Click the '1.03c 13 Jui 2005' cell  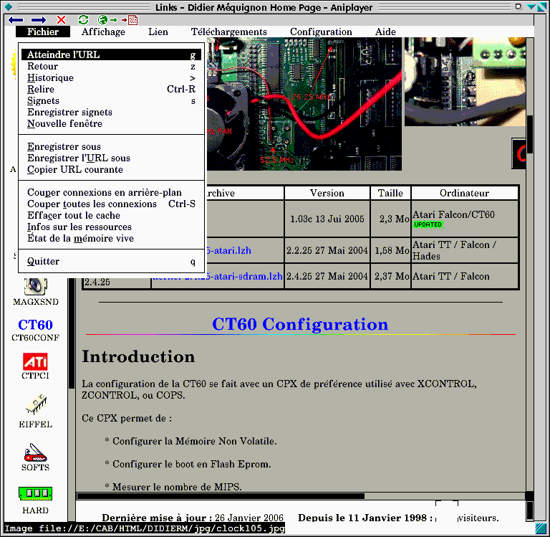point(327,219)
